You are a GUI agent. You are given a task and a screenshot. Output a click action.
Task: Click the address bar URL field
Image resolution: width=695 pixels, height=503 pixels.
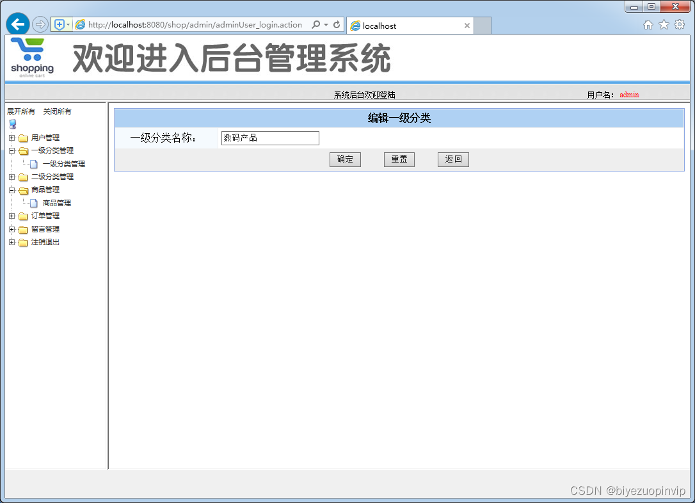[x=195, y=25]
